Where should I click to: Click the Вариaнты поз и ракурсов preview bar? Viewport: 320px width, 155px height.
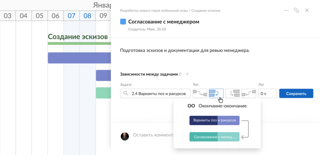click(x=214, y=120)
